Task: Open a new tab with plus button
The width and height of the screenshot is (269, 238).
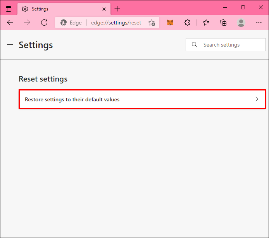Action: (117, 9)
